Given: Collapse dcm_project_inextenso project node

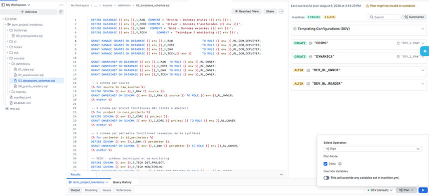Looking at the screenshot, I should [5, 25].
